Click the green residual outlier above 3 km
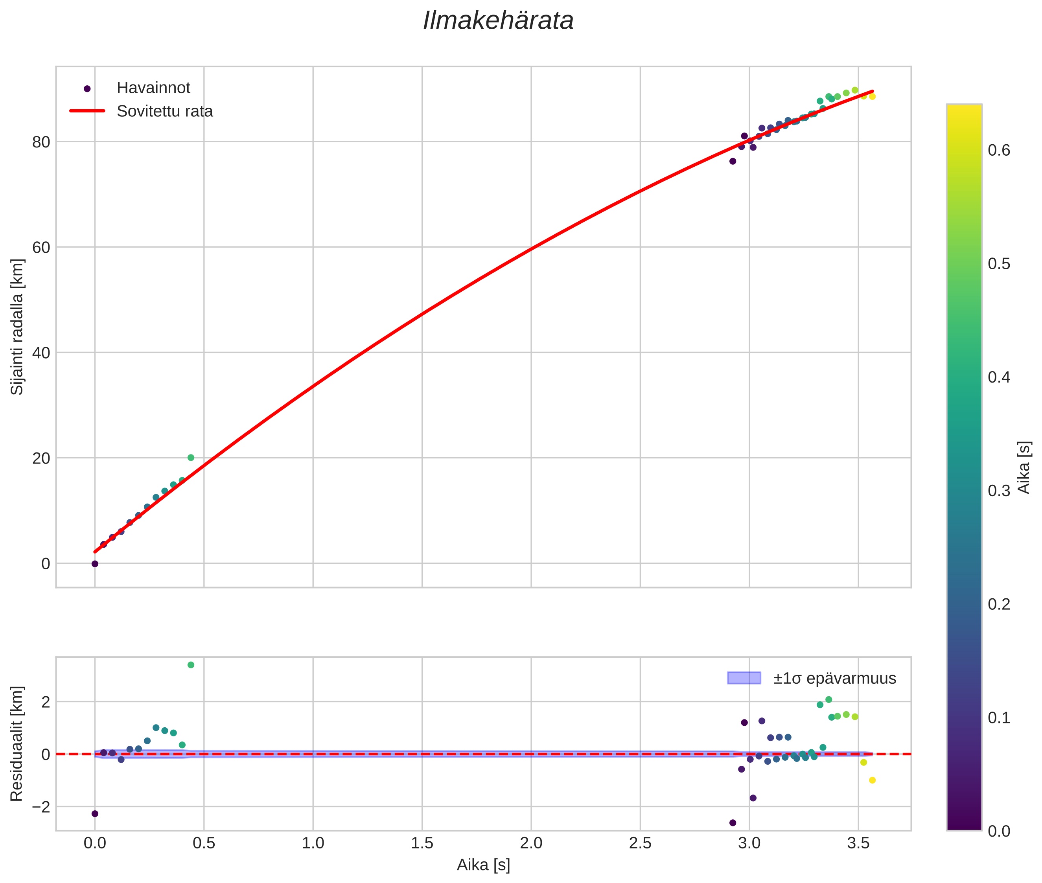Image resolution: width=1042 pixels, height=883 pixels. tap(191, 665)
